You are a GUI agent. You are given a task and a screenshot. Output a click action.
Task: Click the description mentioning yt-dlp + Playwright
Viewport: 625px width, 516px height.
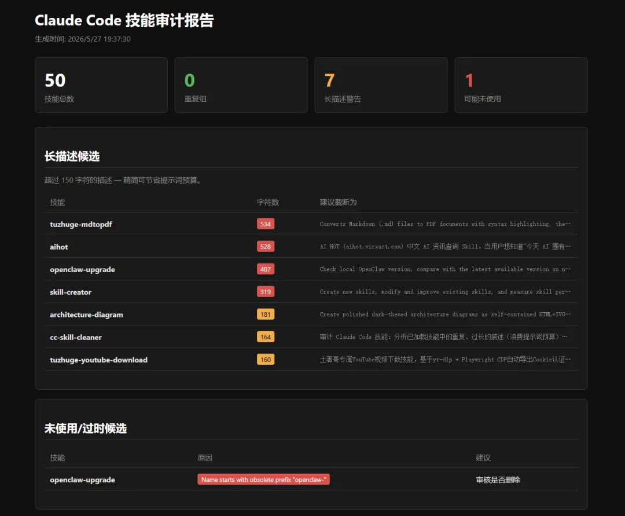[445, 360]
